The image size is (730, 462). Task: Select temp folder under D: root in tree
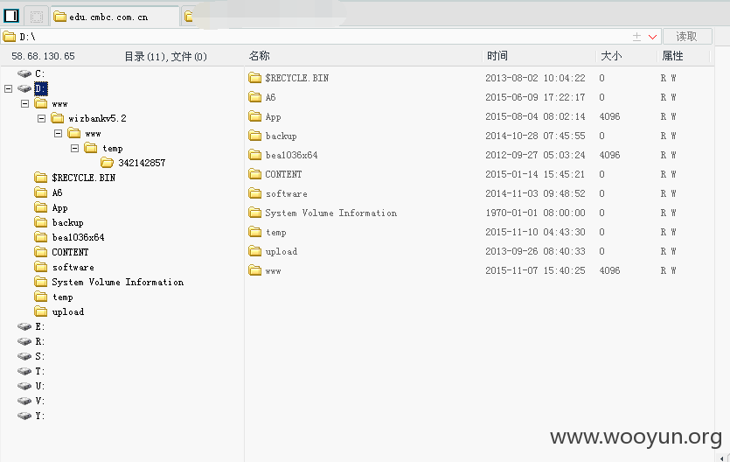62,297
